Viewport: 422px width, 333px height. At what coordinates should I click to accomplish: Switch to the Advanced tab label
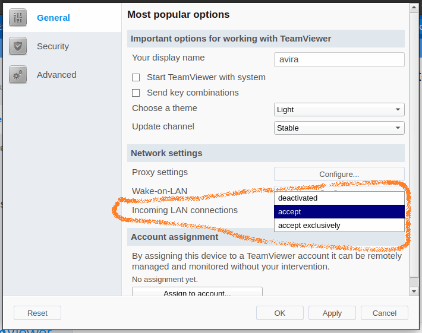56,75
